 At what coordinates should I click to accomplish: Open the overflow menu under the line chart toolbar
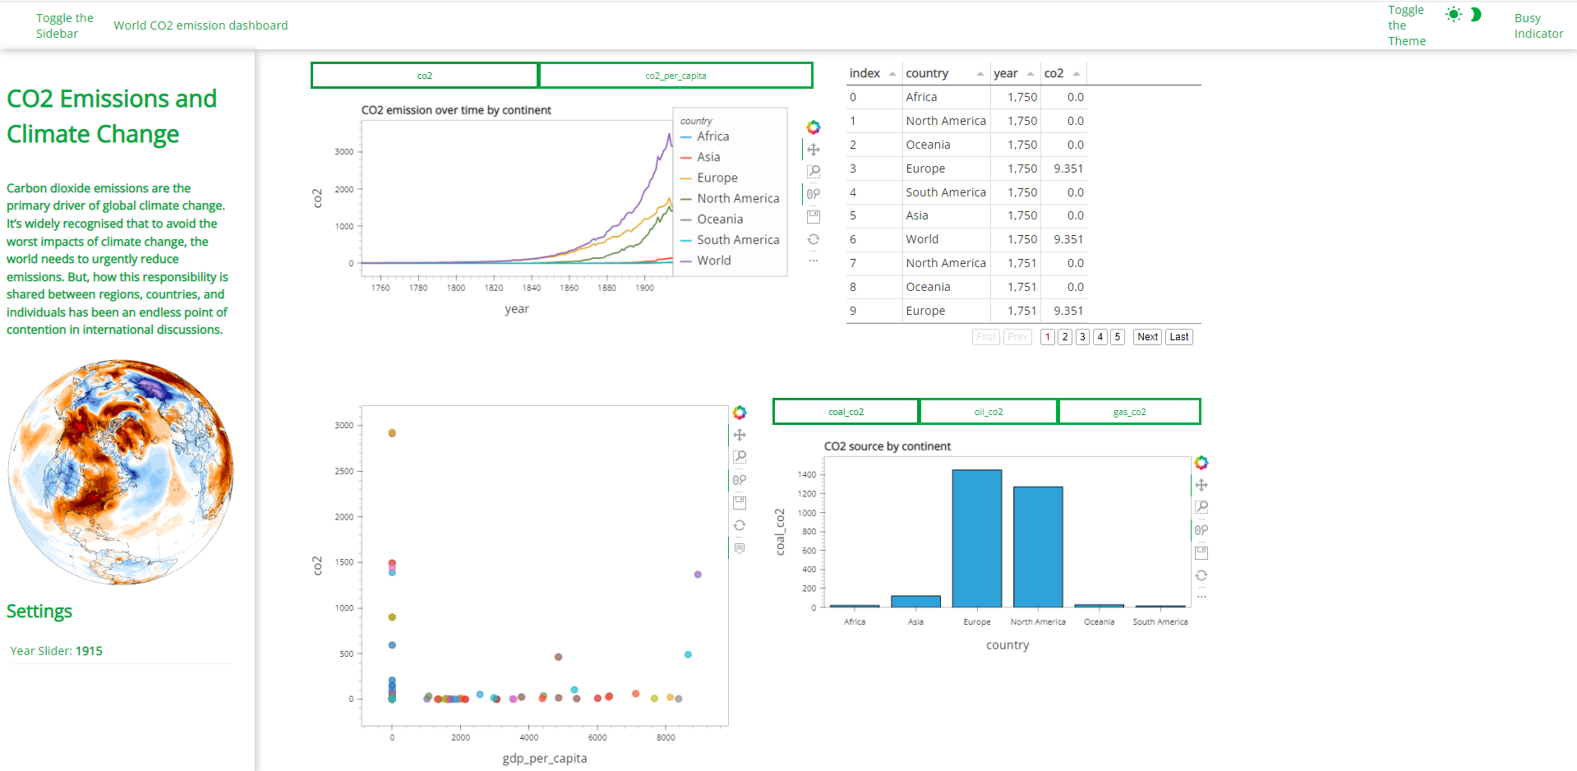coord(814,261)
